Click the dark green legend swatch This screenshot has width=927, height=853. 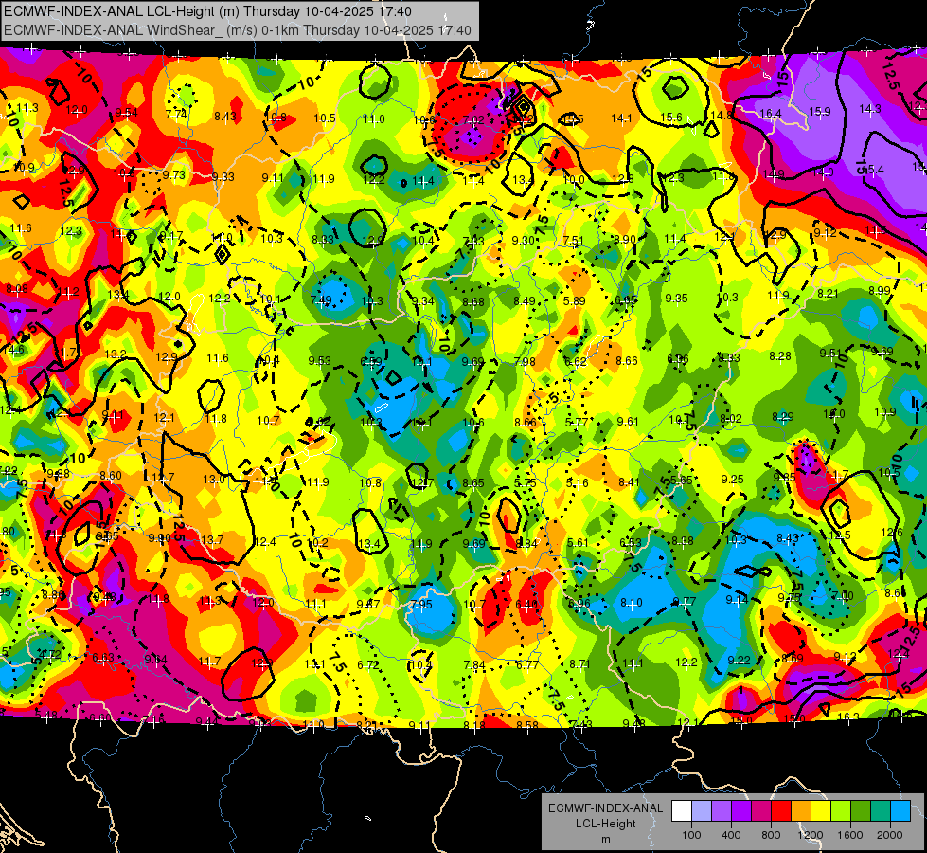(860, 810)
